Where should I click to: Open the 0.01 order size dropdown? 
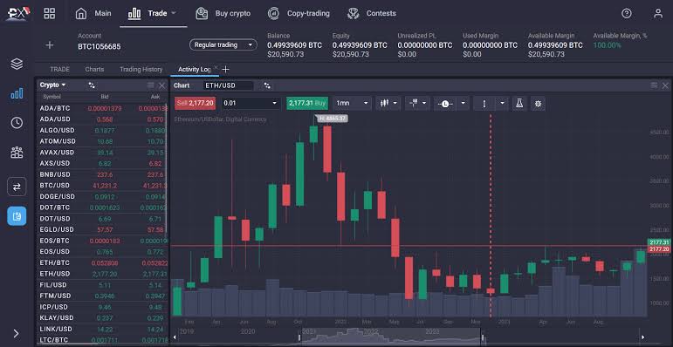pyautogui.click(x=251, y=104)
